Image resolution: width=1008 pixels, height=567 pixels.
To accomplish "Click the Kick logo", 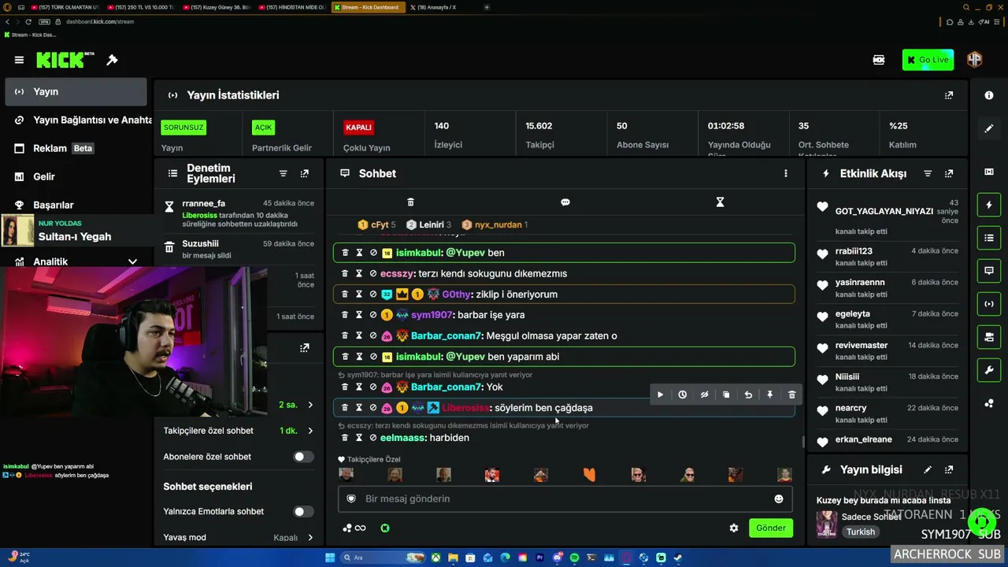I will point(65,60).
